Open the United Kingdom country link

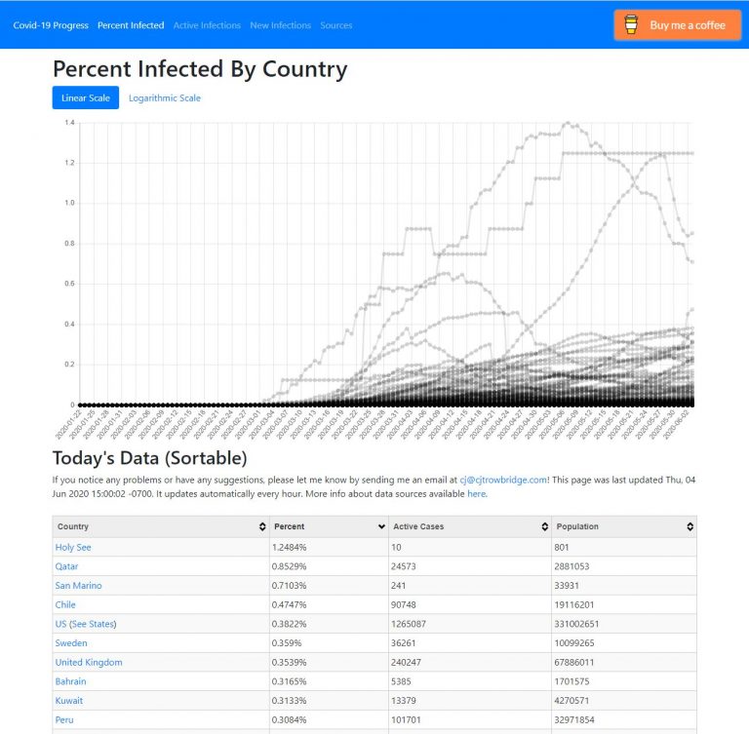point(89,663)
